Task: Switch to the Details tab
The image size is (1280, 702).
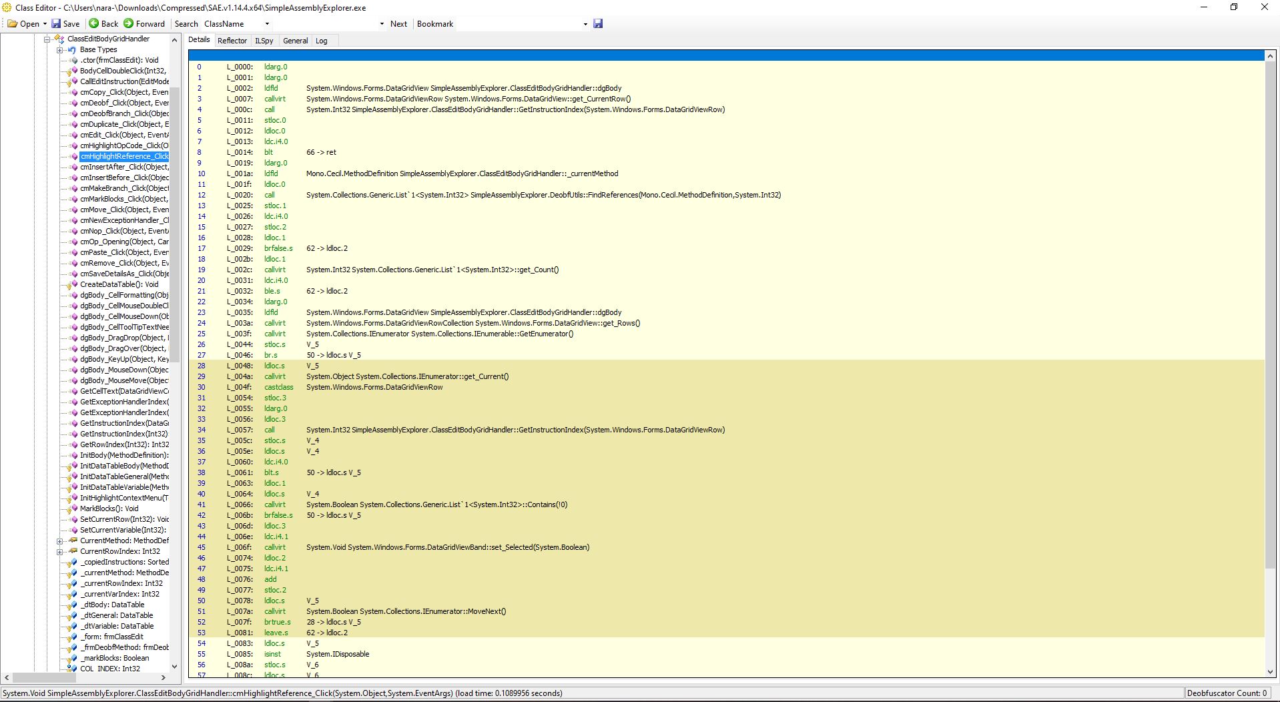Action: [199, 40]
